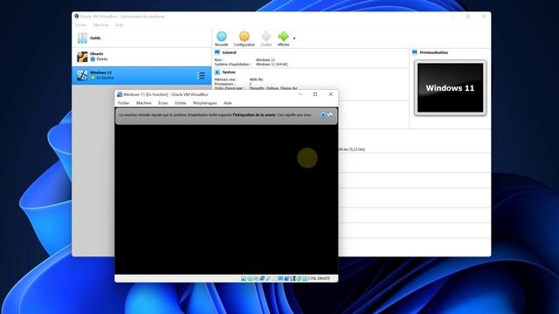Open Machine menu in manager window
This screenshot has width=559, height=314.
click(101, 25)
